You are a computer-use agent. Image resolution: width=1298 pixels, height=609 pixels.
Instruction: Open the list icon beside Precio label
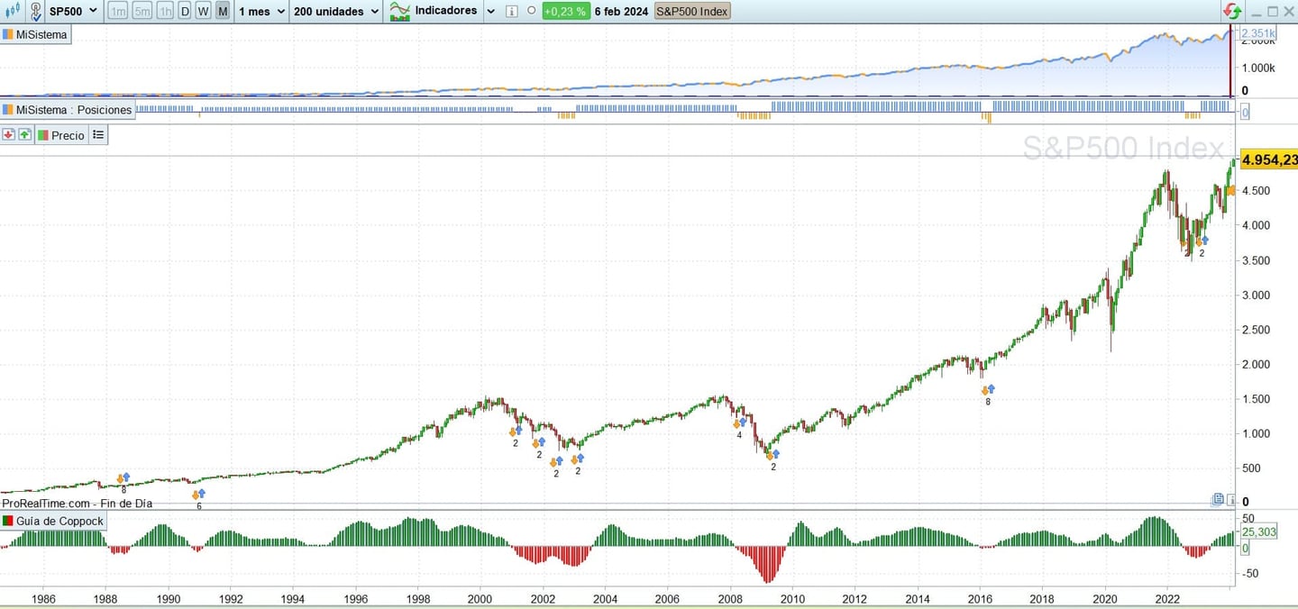click(x=98, y=135)
